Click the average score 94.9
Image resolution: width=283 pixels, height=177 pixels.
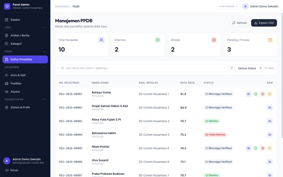tap(183, 108)
